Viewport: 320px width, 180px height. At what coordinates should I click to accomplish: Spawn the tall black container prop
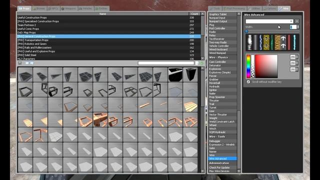click(190, 74)
